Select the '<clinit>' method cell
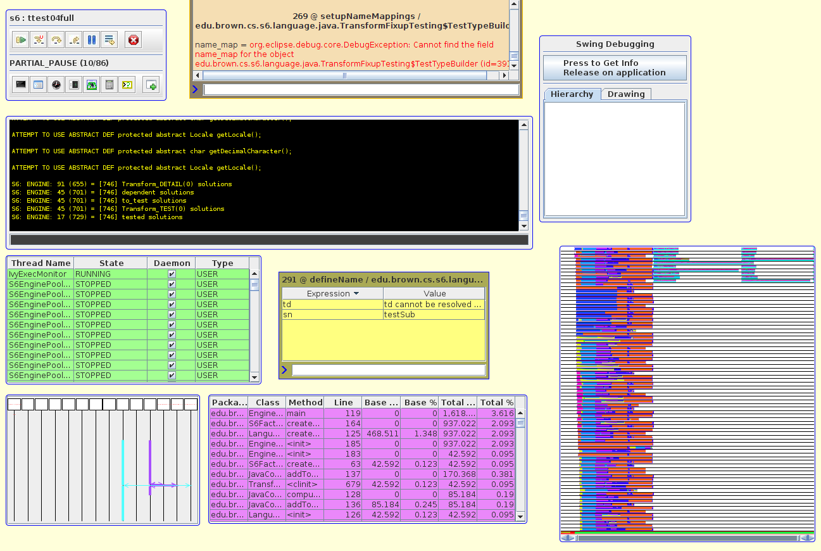The height and width of the screenshot is (551, 821). point(305,484)
